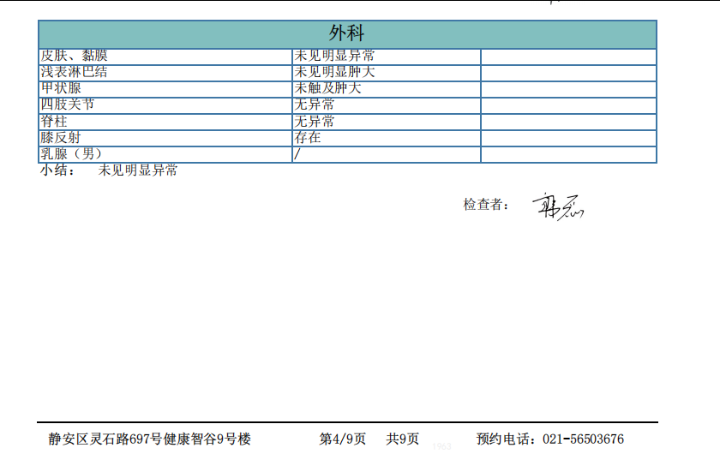Click the 外科 table header

pyautogui.click(x=347, y=33)
